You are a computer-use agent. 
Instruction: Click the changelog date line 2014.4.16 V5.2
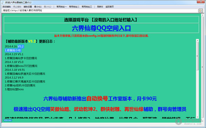[x=14, y=46]
